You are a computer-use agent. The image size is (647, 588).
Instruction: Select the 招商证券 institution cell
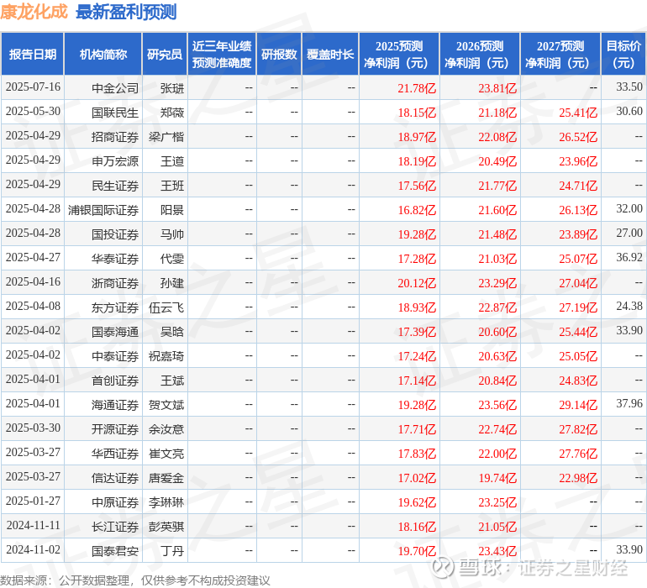[103, 136]
